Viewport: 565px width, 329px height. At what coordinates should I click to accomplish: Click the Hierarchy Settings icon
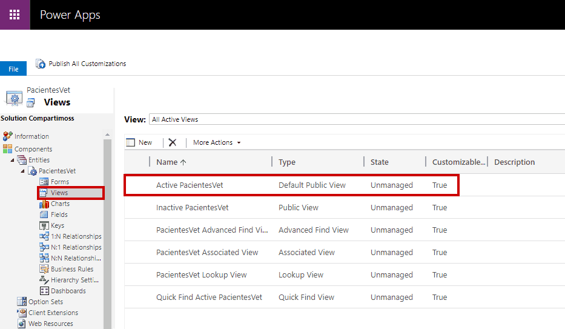(44, 280)
